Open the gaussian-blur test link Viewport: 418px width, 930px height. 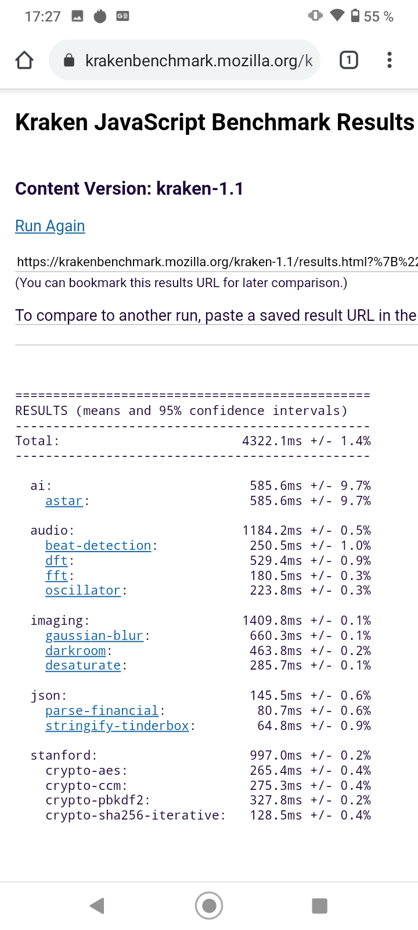[94, 636]
